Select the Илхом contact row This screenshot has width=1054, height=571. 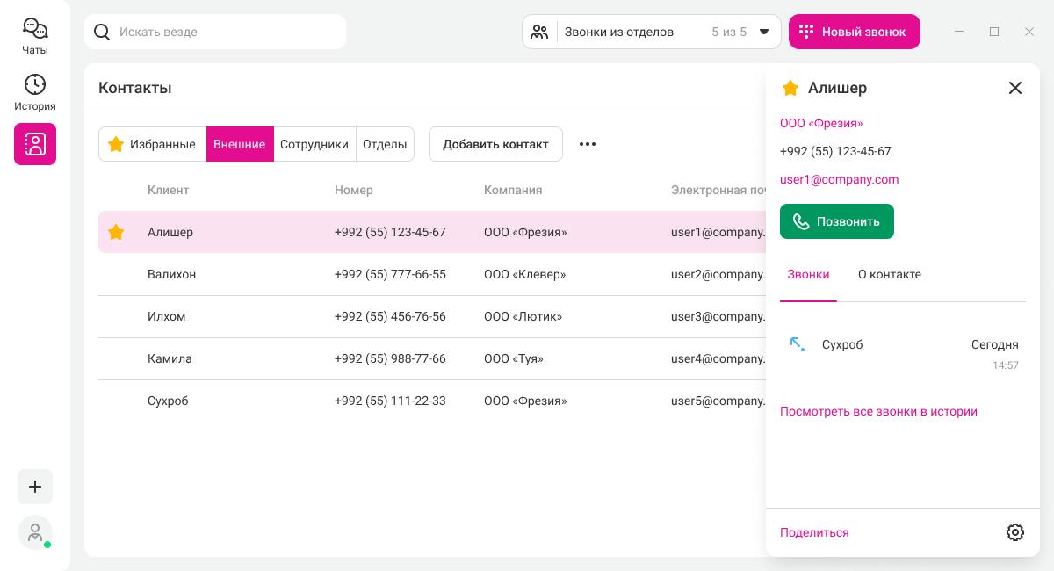point(432,316)
